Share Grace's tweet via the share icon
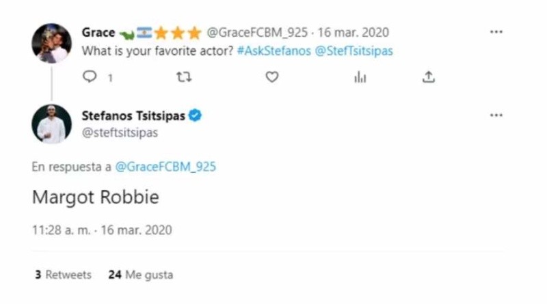The width and height of the screenshot is (547, 304). [429, 77]
